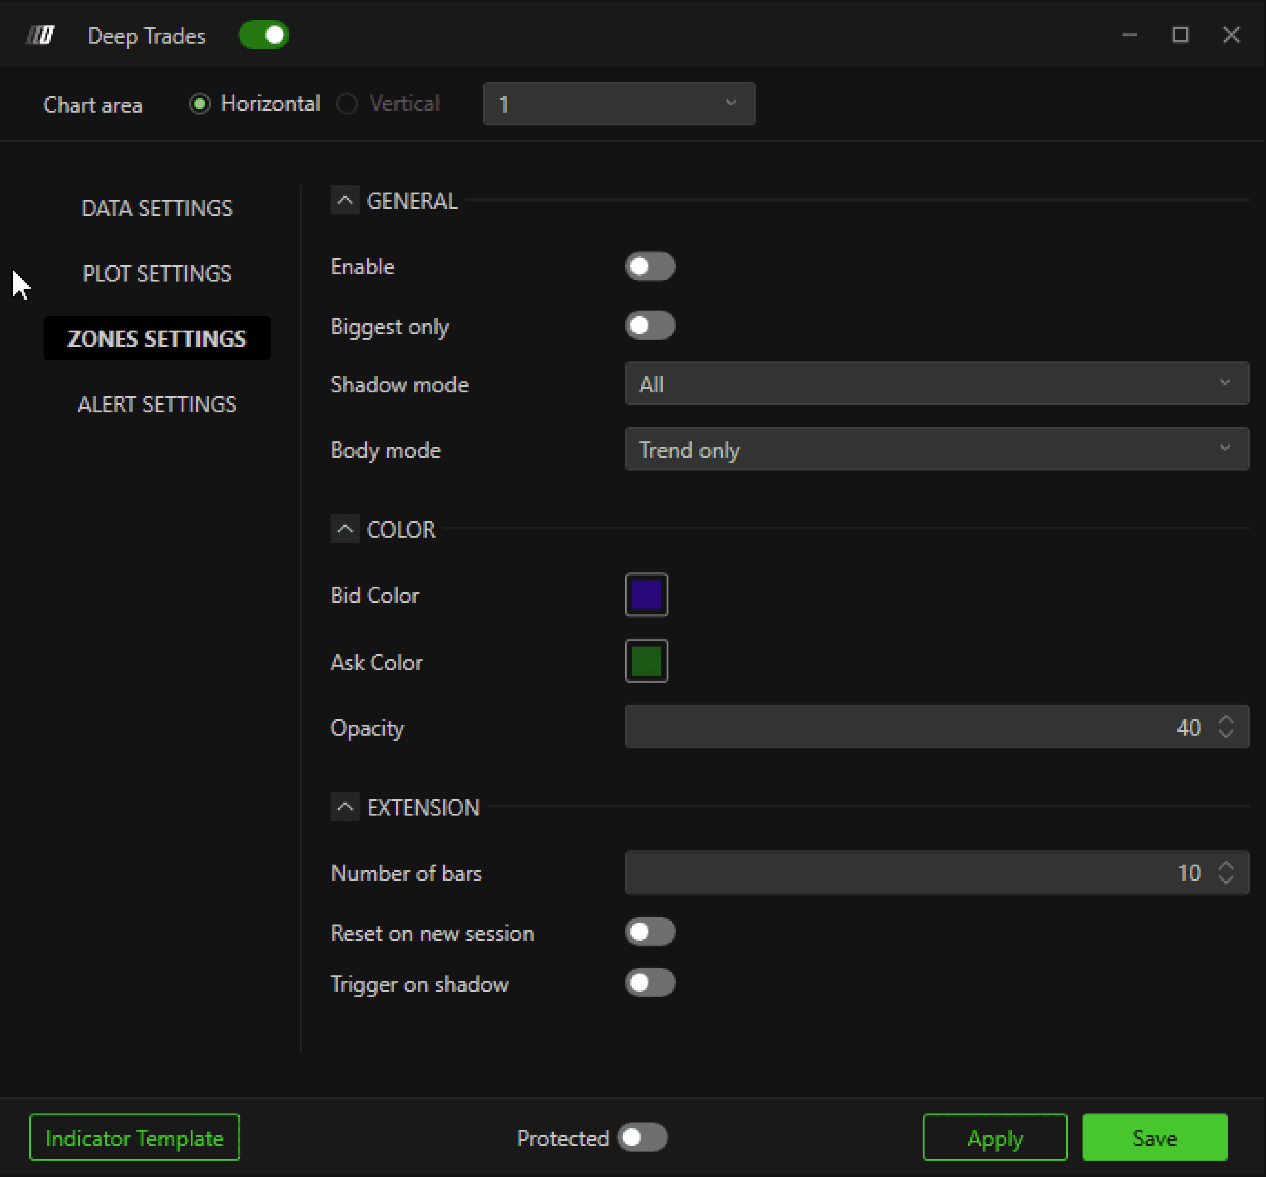Image resolution: width=1266 pixels, height=1177 pixels.
Task: Turn on Biggest only switch
Action: coord(649,326)
